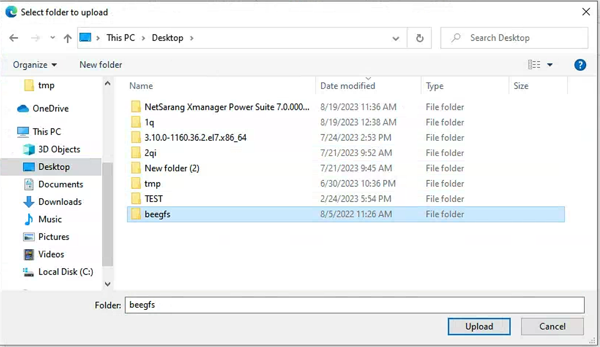Go back using the back arrow

pyautogui.click(x=14, y=38)
